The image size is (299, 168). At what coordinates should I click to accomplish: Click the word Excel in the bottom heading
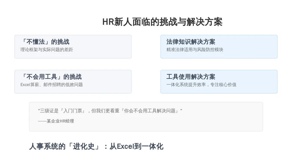(x=125, y=146)
